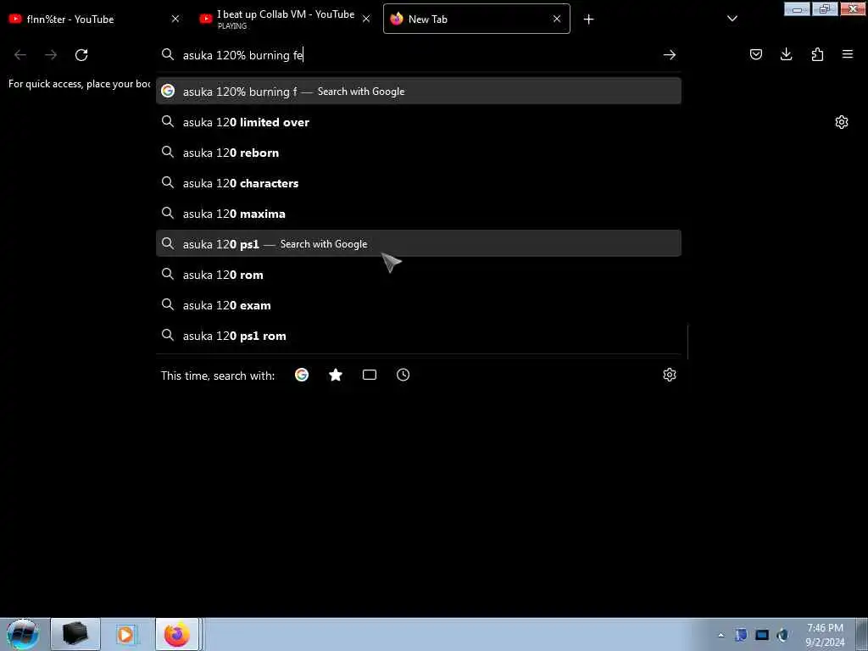868x651 pixels.
Task: Launch the media player taskbar icon
Action: 125,634
